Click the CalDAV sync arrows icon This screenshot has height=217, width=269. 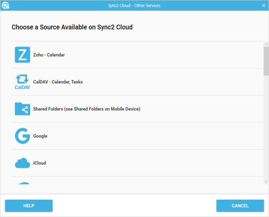click(x=22, y=82)
